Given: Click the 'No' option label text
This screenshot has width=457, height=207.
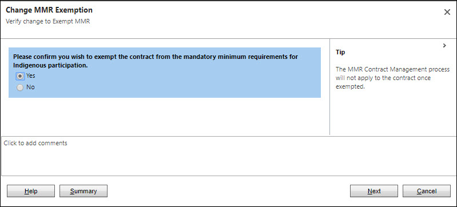Looking at the screenshot, I should click(30, 87).
